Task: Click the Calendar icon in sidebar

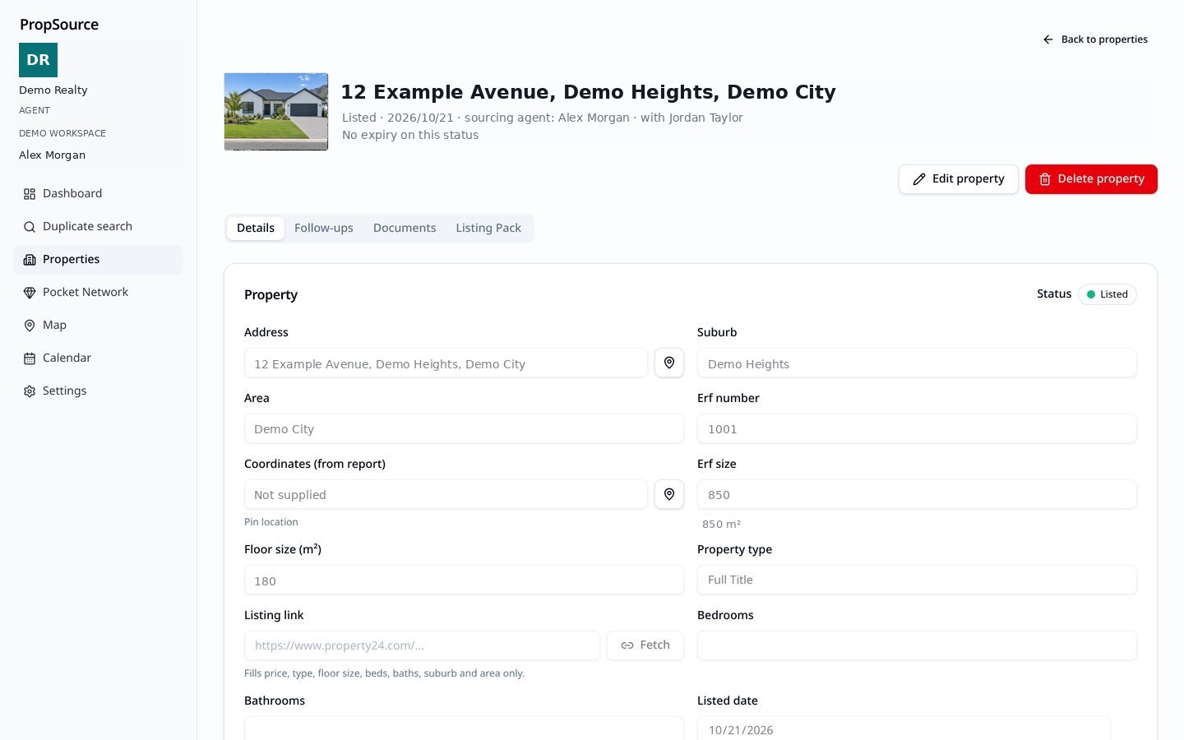Action: [30, 358]
